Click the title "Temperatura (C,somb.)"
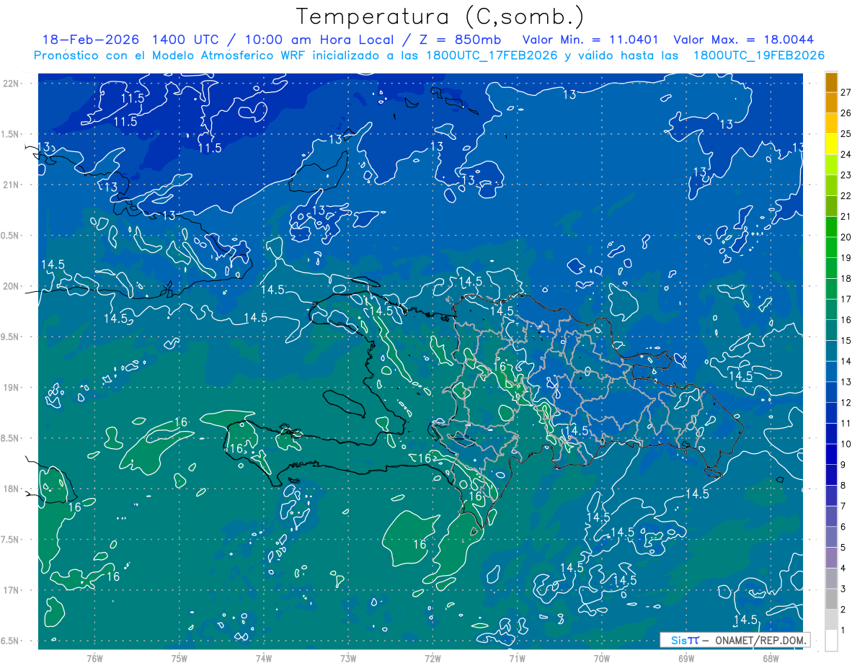 [x=440, y=17]
